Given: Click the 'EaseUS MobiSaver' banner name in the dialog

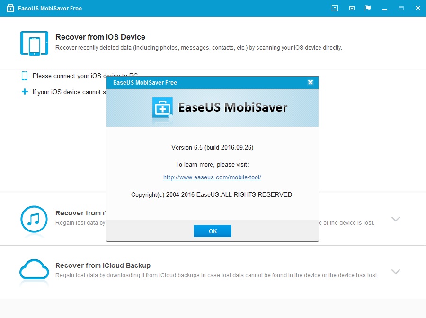Looking at the screenshot, I should click(x=232, y=107).
